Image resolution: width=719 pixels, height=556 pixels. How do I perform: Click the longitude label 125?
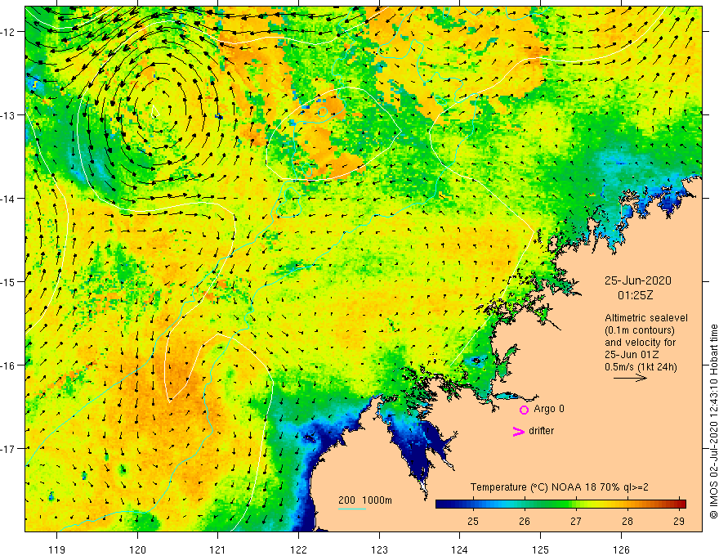(541, 549)
